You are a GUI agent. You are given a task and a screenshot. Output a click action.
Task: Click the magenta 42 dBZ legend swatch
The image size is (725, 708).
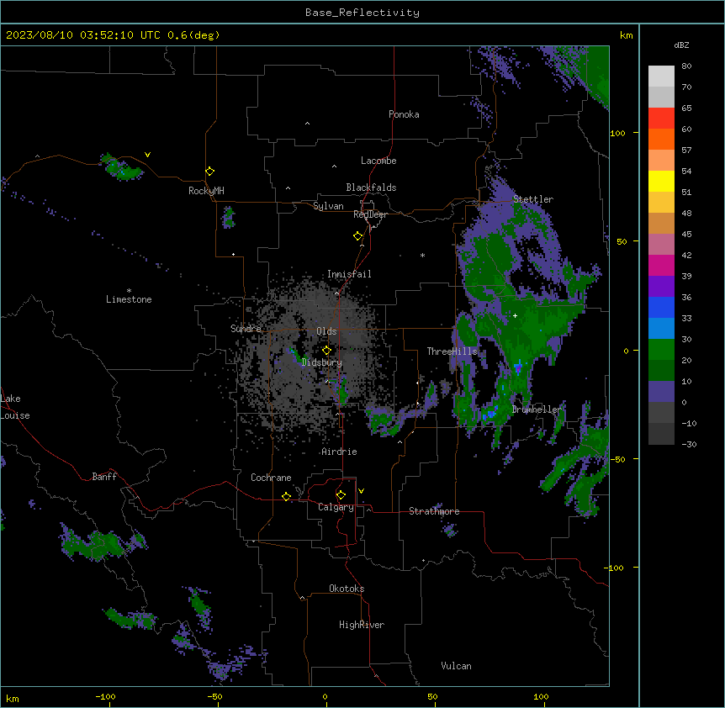[x=661, y=265]
